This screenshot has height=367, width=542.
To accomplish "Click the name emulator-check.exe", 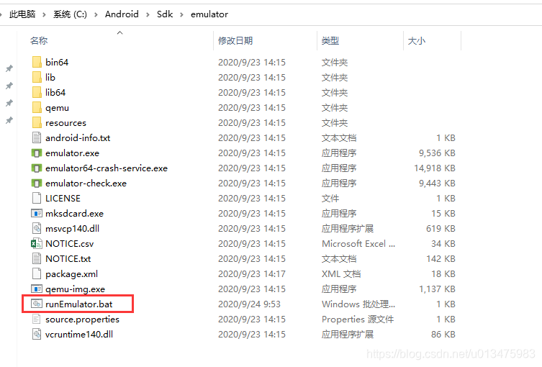I will click(x=86, y=183).
